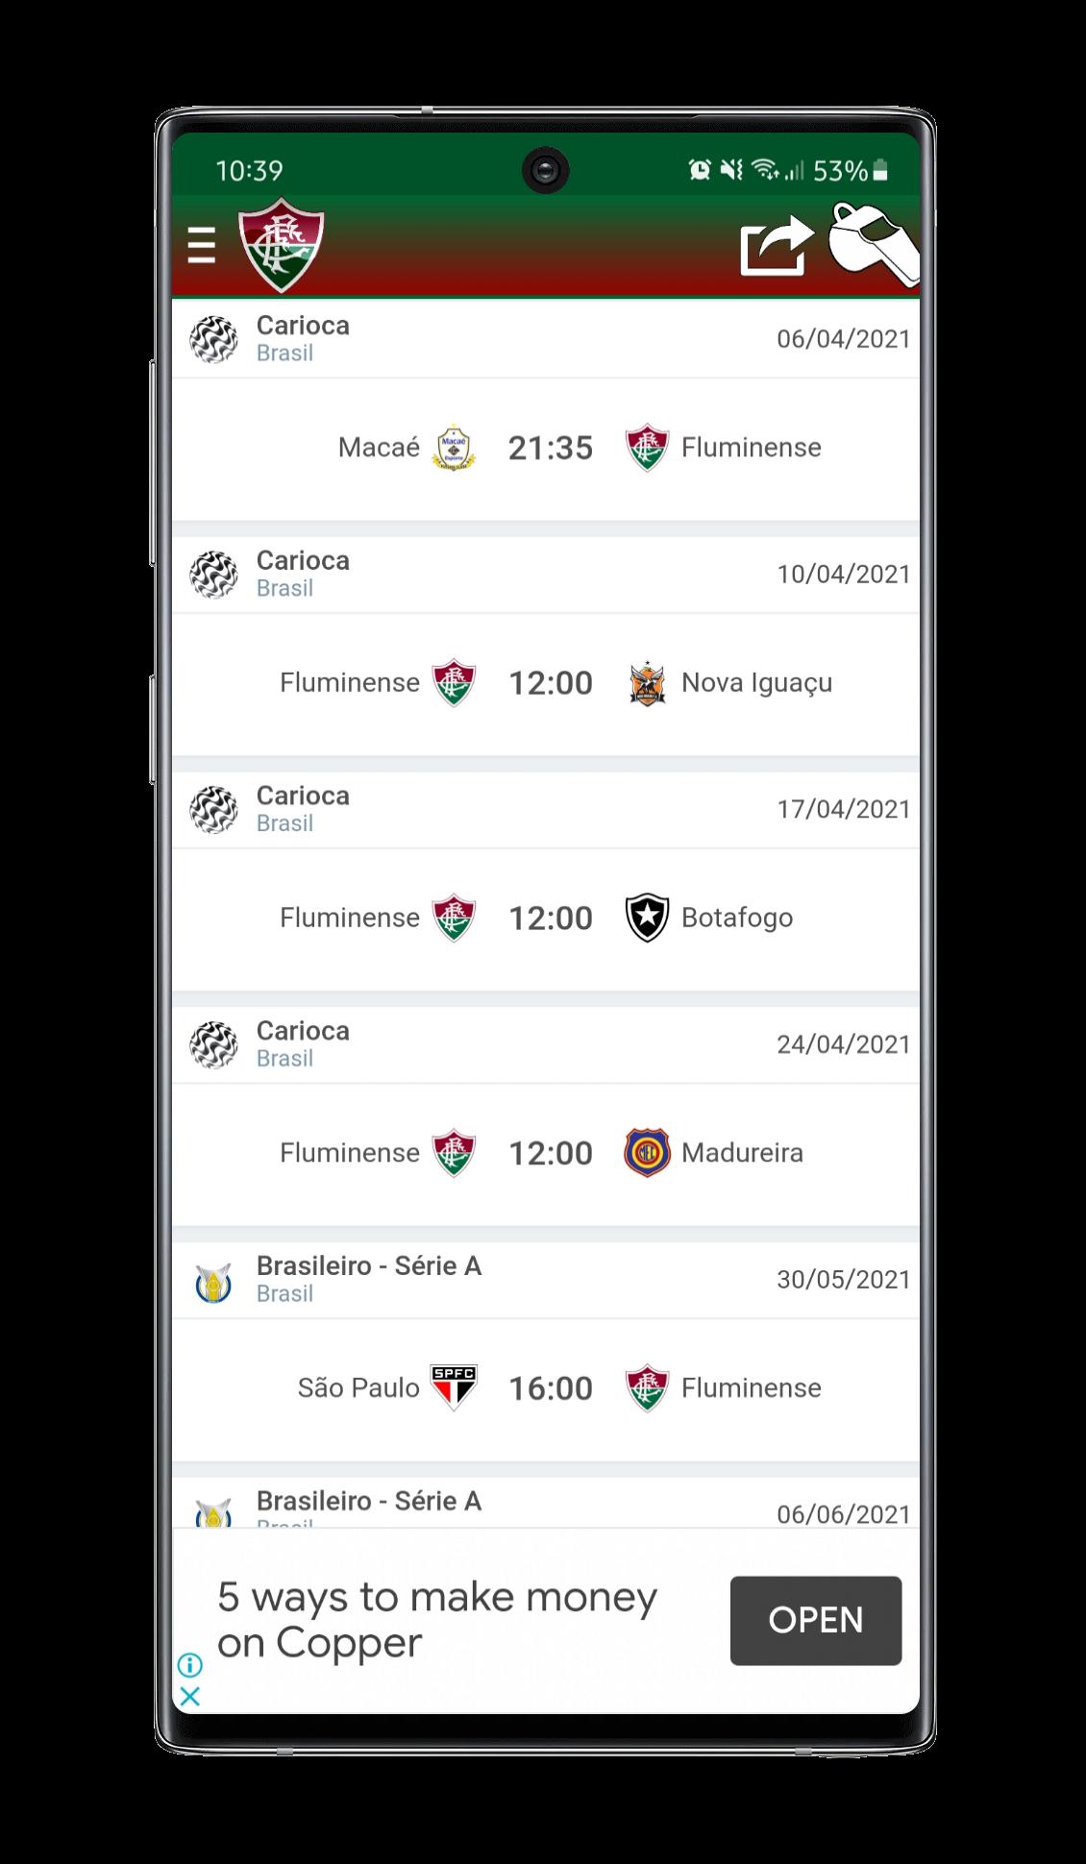Close the ad banner with the X

(190, 1697)
